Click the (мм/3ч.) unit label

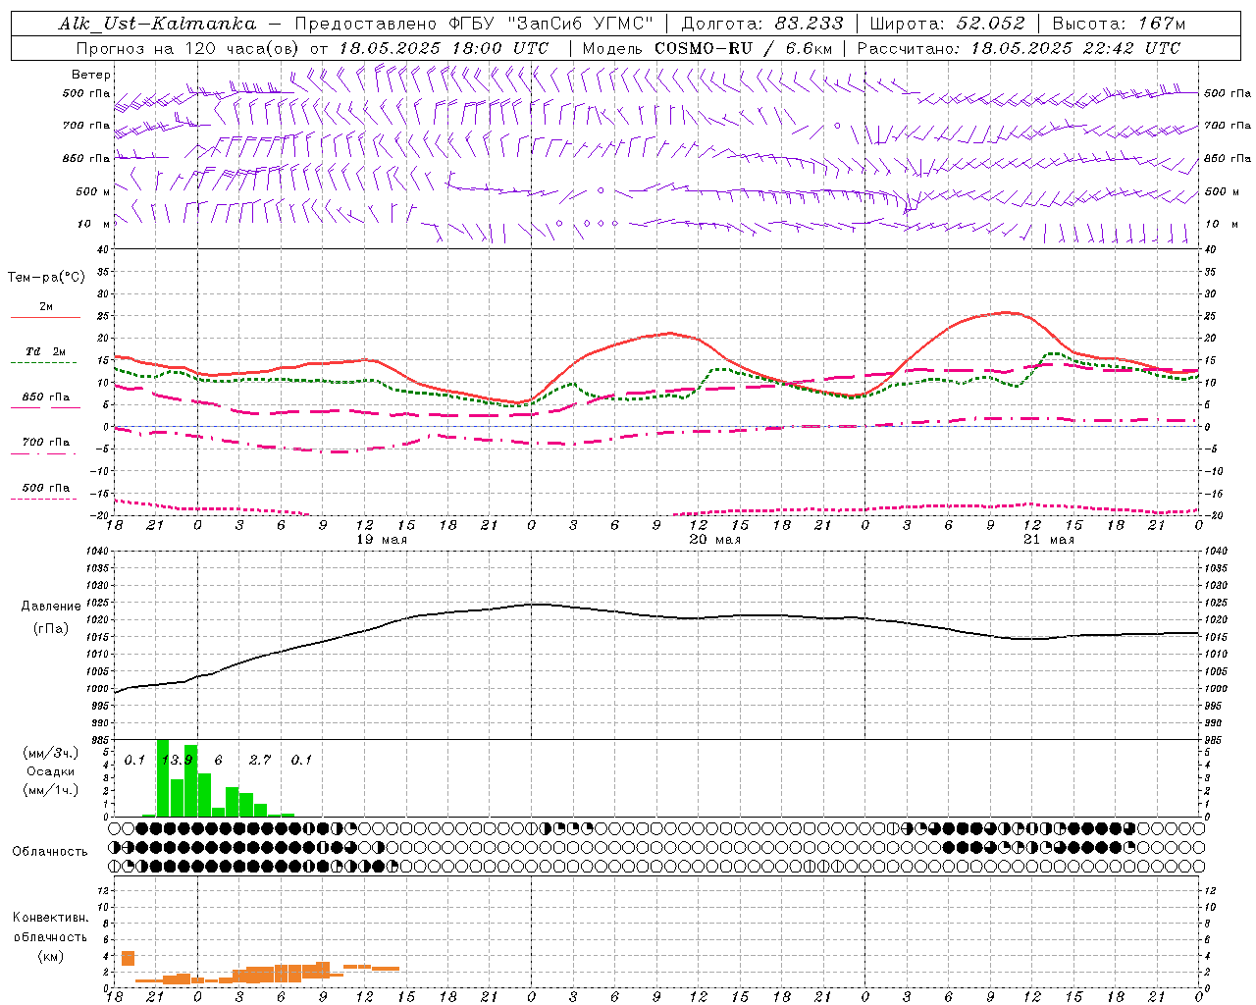click(51, 753)
